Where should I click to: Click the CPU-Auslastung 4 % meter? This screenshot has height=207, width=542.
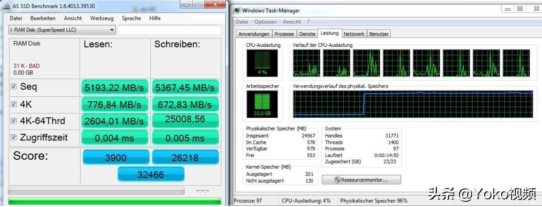[262, 63]
